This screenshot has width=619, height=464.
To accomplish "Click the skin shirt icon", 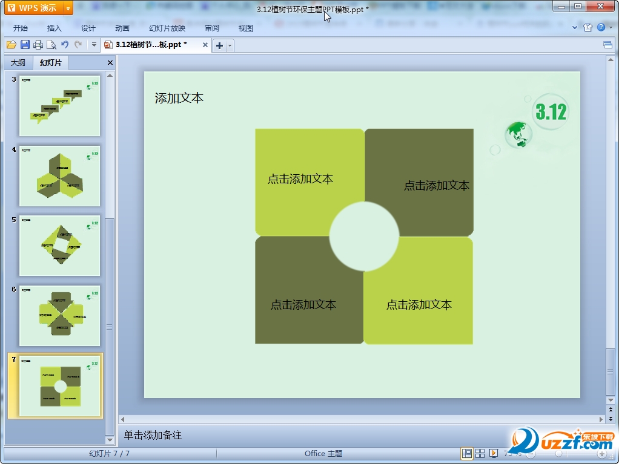I will (x=588, y=28).
